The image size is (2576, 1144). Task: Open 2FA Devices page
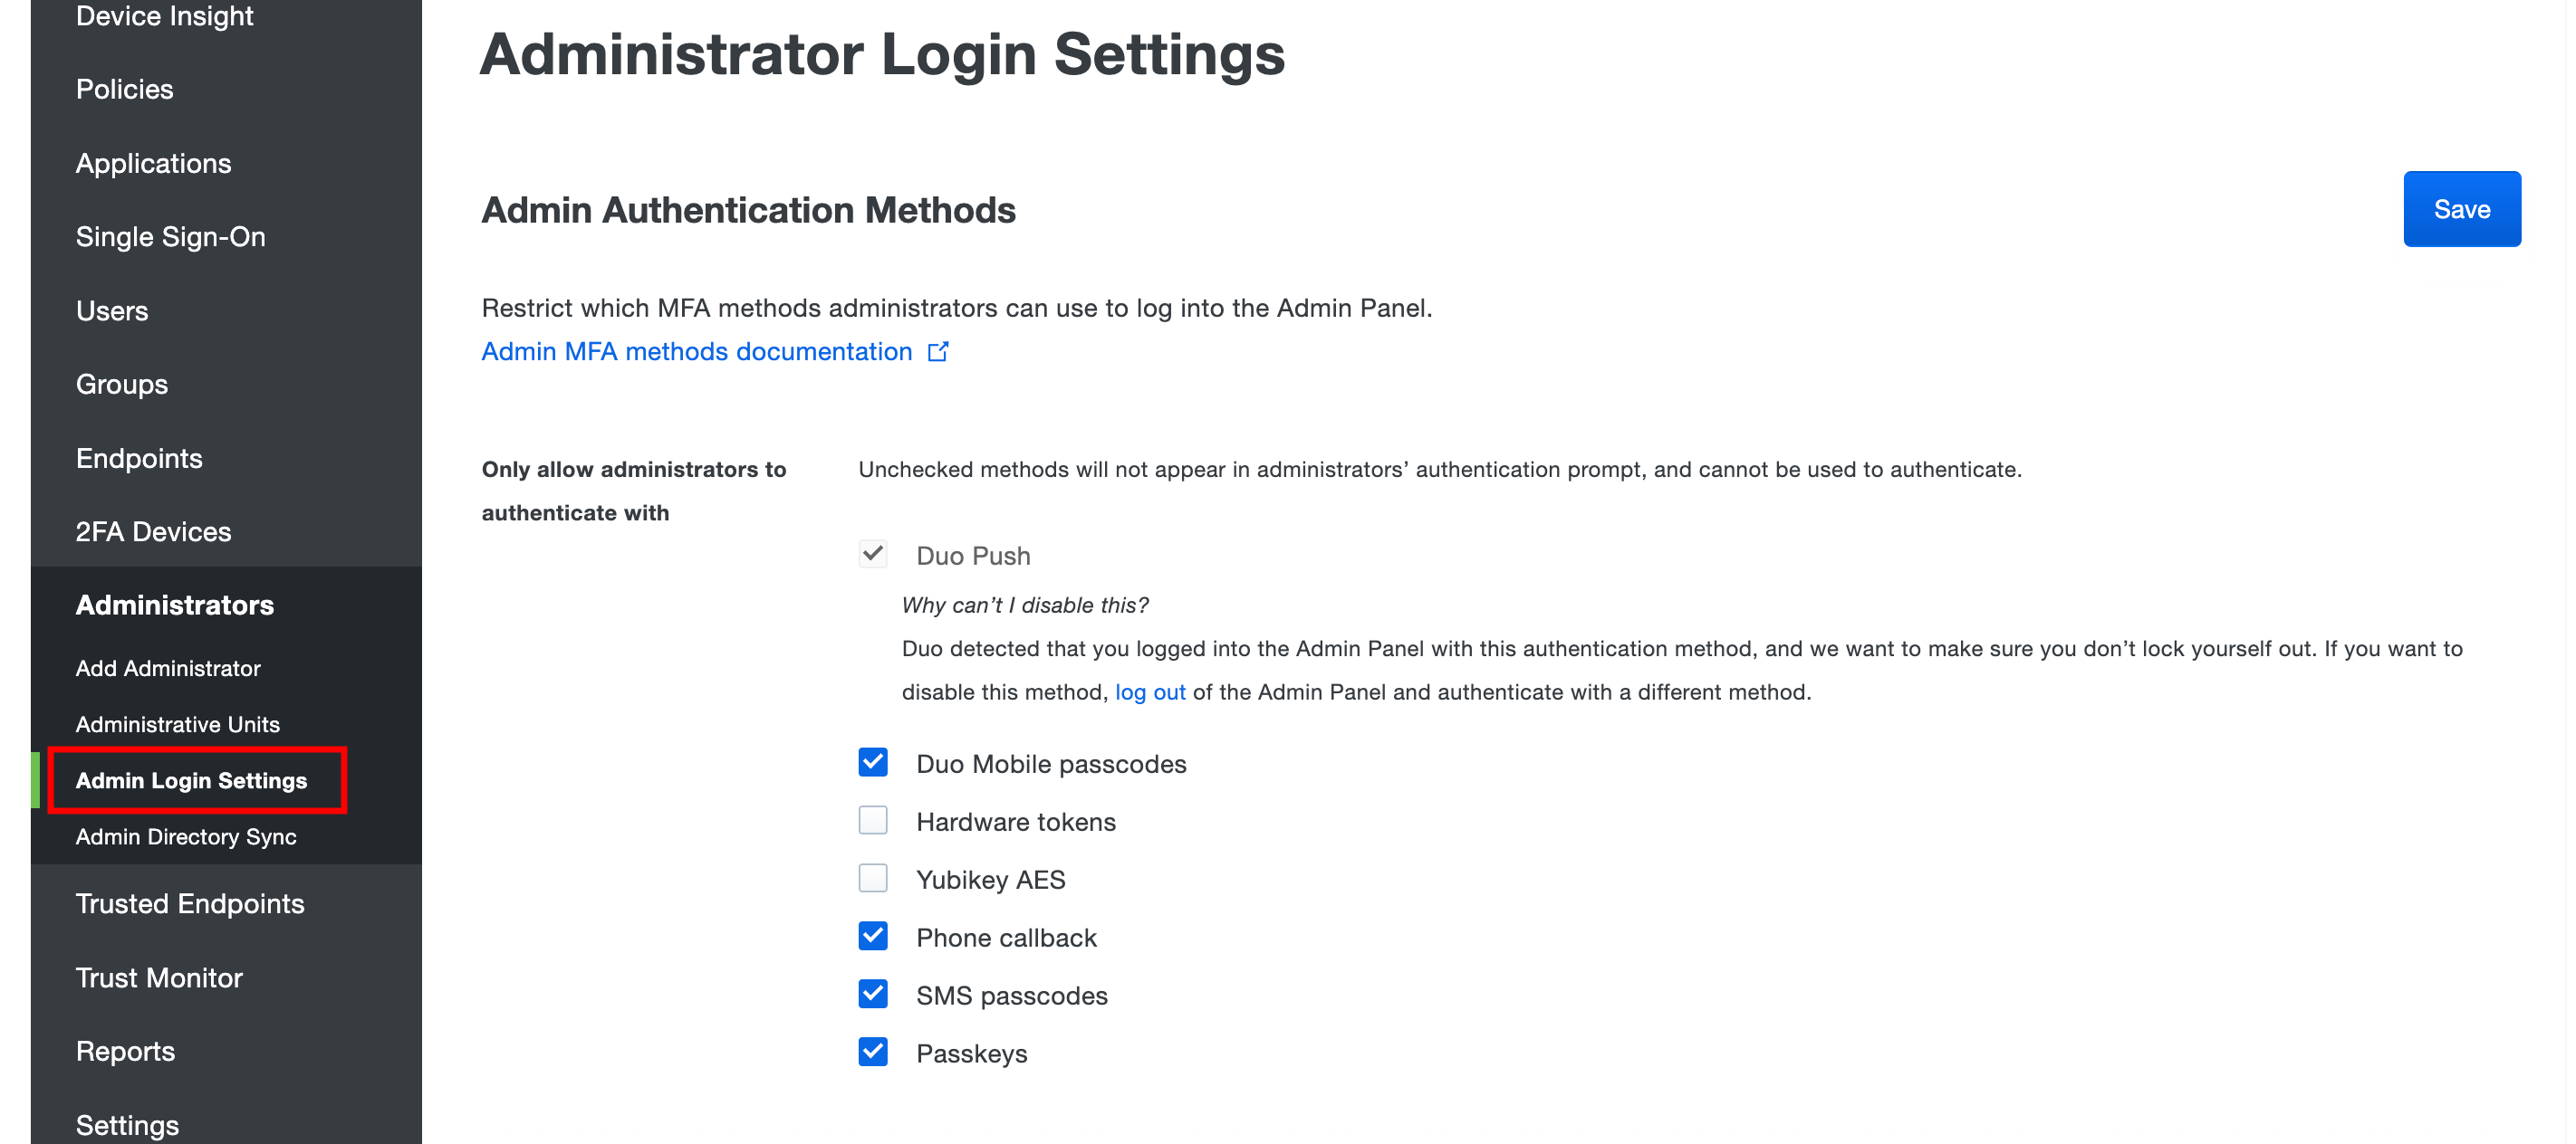pos(154,531)
